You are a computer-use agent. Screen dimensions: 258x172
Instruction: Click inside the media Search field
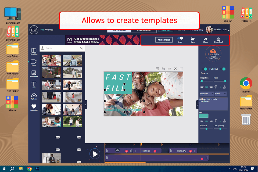click(63, 48)
